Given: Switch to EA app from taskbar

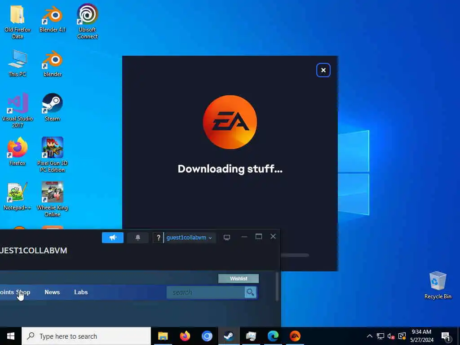Looking at the screenshot, I should tap(295, 336).
